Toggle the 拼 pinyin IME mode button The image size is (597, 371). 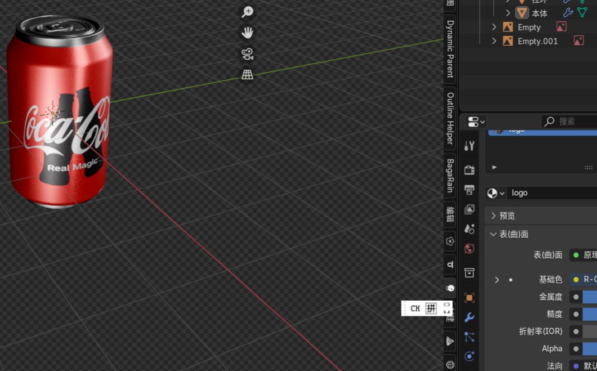[x=431, y=308]
